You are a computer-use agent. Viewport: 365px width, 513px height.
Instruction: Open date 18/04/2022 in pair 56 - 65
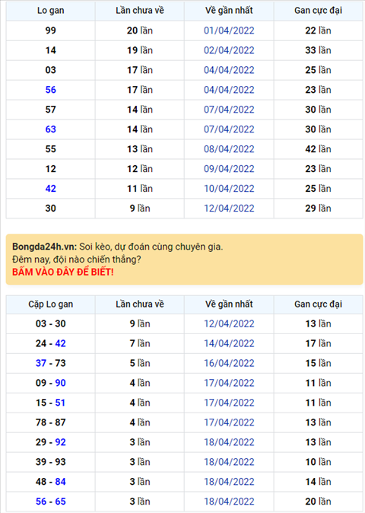(229, 502)
